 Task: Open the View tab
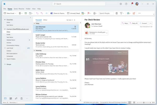pos(34,9)
